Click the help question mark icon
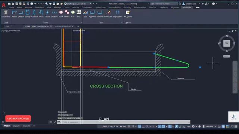The width and height of the screenshot is (239, 134). [213, 4]
